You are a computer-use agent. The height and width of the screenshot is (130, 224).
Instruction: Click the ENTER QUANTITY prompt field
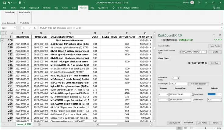(180, 100)
